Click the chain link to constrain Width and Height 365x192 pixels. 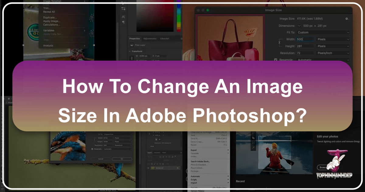click(x=280, y=42)
